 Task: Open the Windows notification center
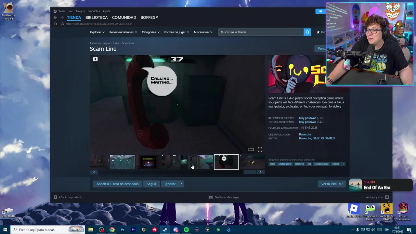point(409,230)
